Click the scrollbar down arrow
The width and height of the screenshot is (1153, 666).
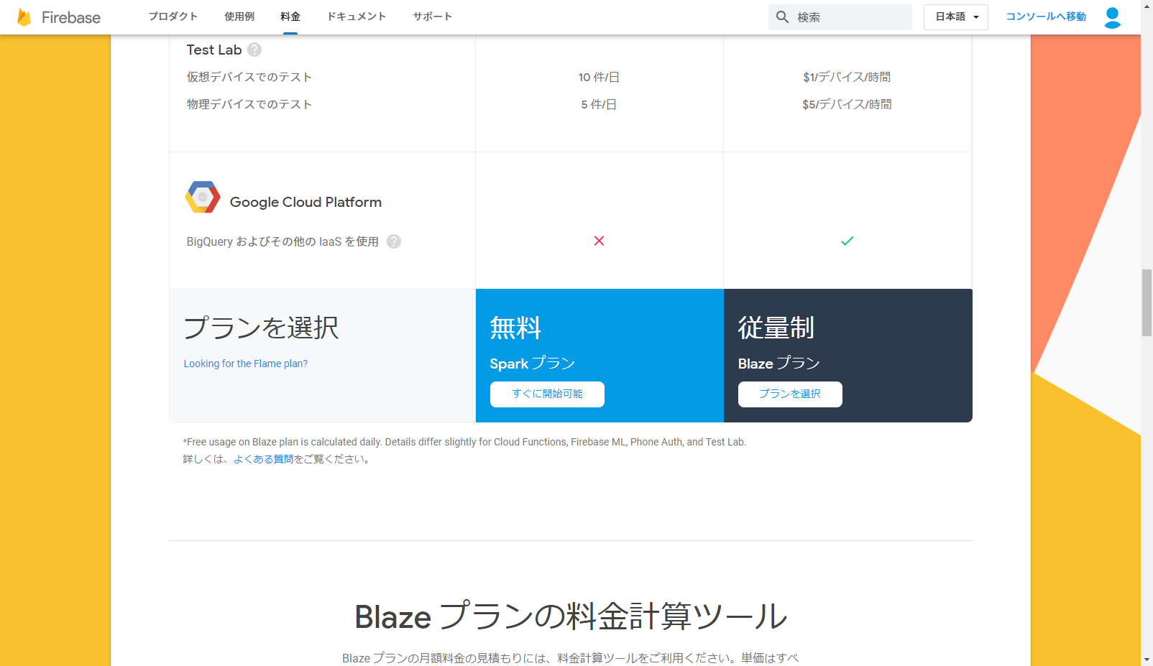(1147, 659)
